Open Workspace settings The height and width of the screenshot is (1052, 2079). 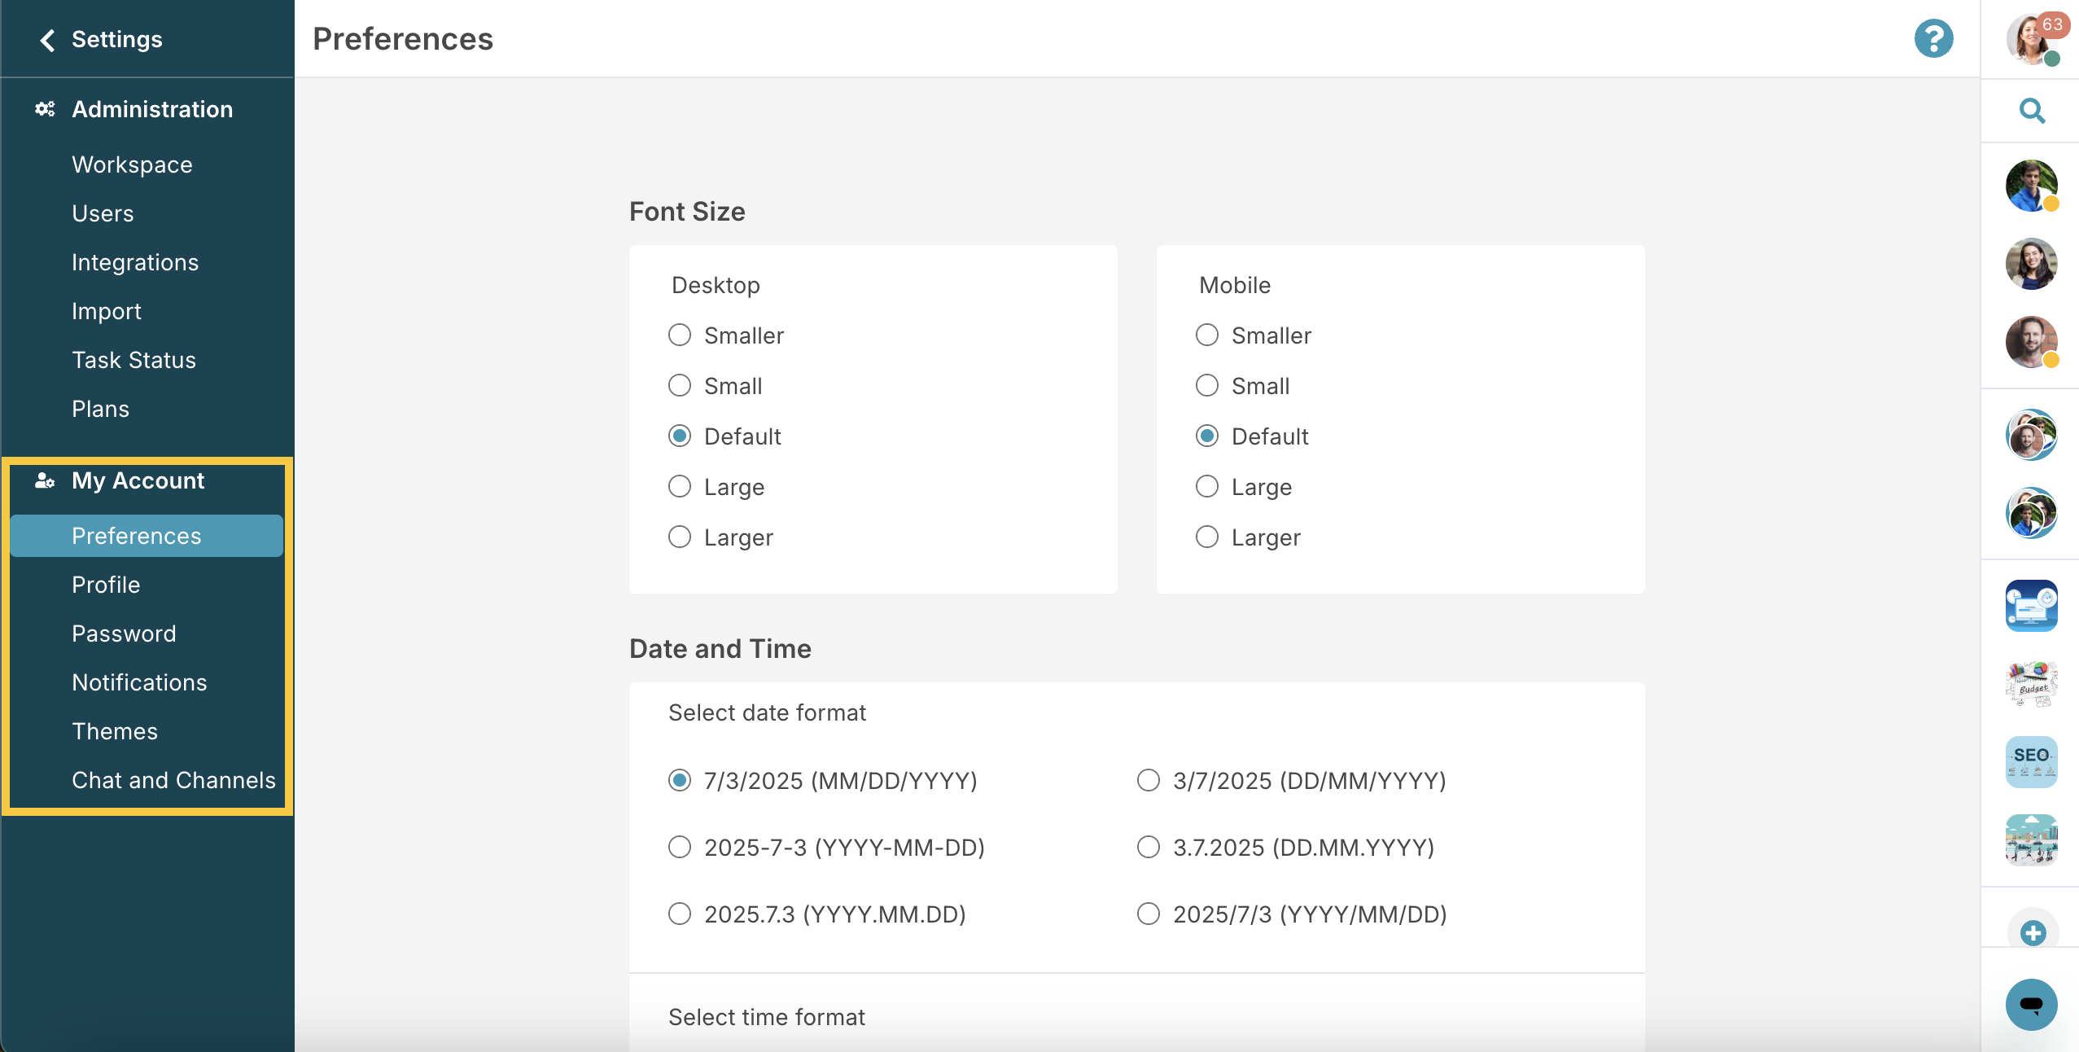[132, 164]
